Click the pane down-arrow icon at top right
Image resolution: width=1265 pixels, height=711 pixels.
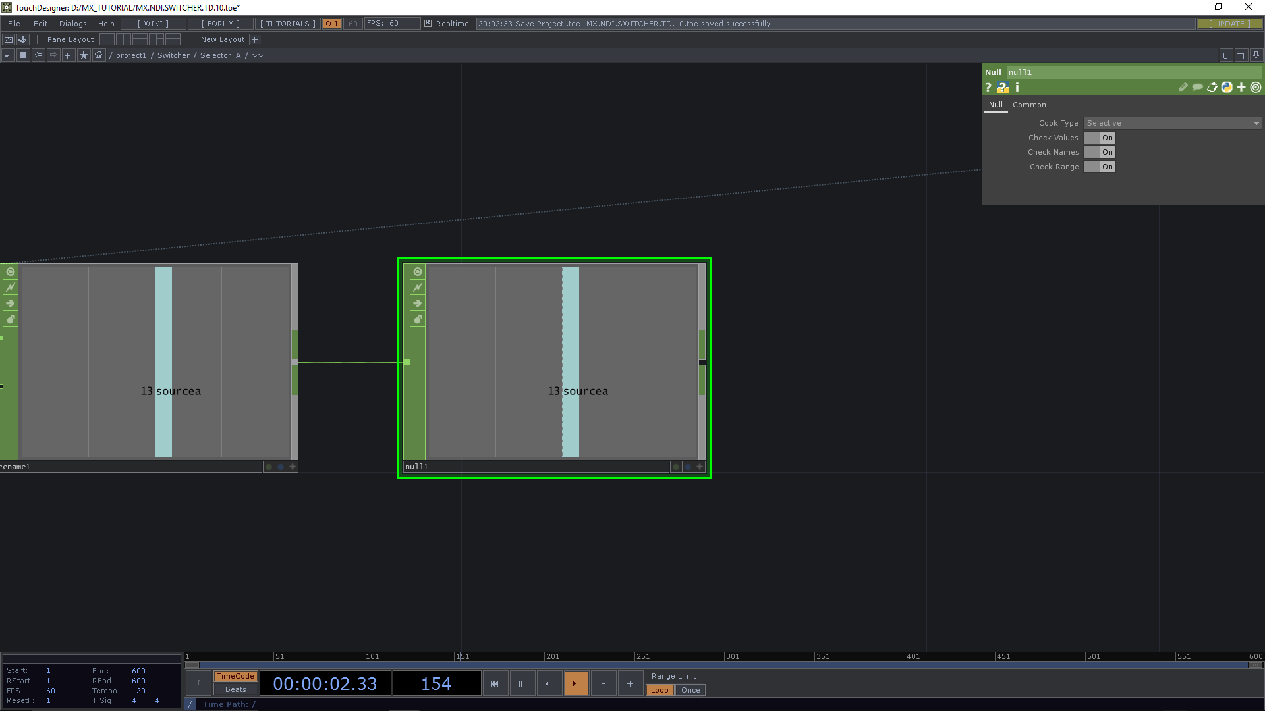click(1256, 55)
